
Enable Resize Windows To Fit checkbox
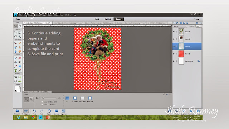[42, 102]
